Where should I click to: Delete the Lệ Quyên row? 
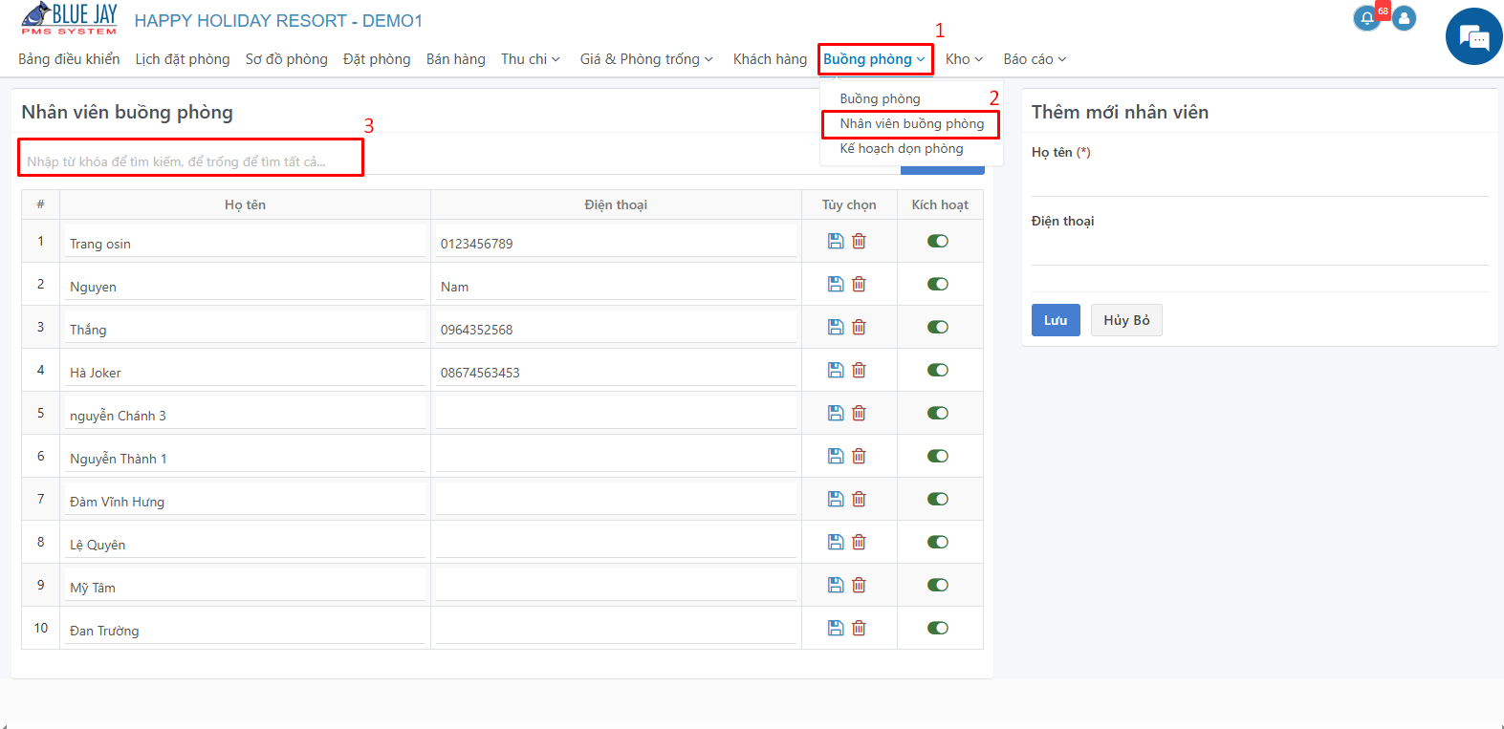[859, 542]
